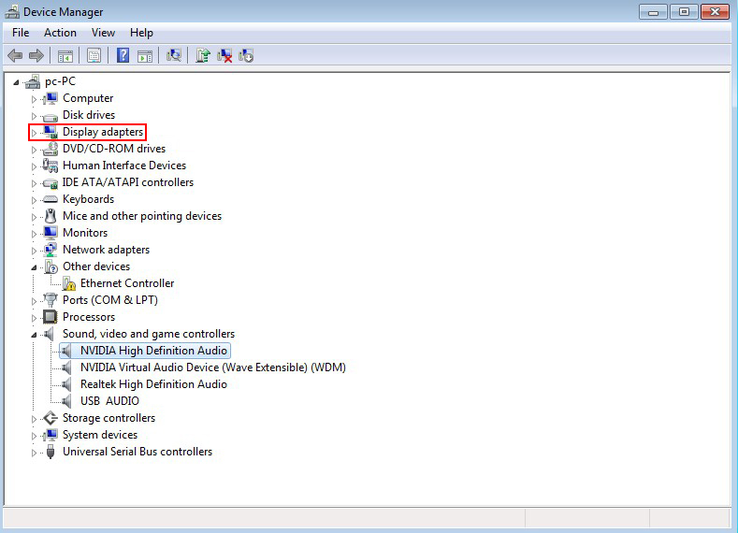Expand the System devices node arrow
This screenshot has width=738, height=533.
[34, 436]
